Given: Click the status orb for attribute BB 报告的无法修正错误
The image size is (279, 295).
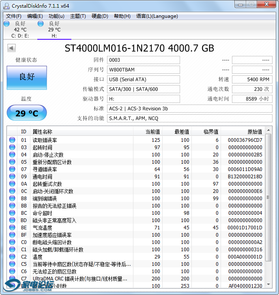Looking at the screenshot, I should [x=12, y=205].
